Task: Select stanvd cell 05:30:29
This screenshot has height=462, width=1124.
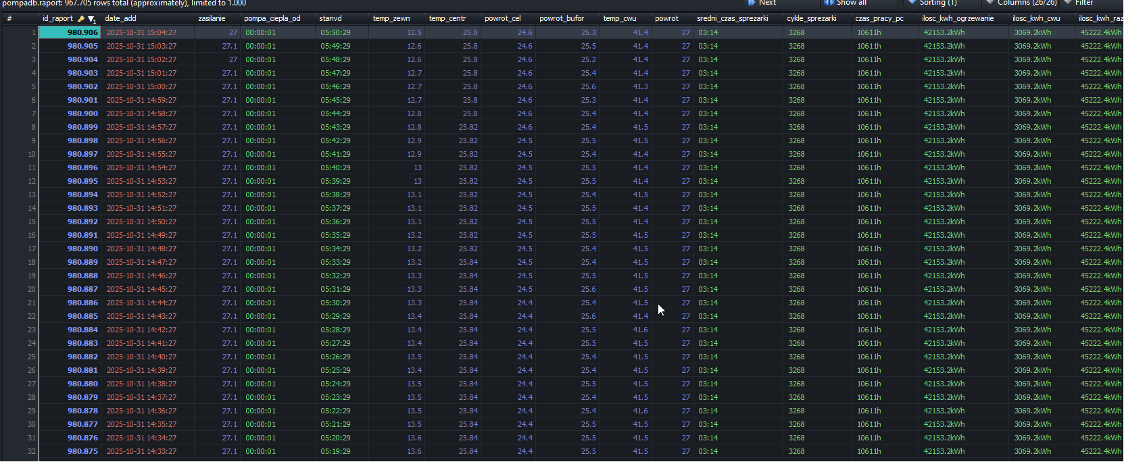Action: (x=335, y=303)
